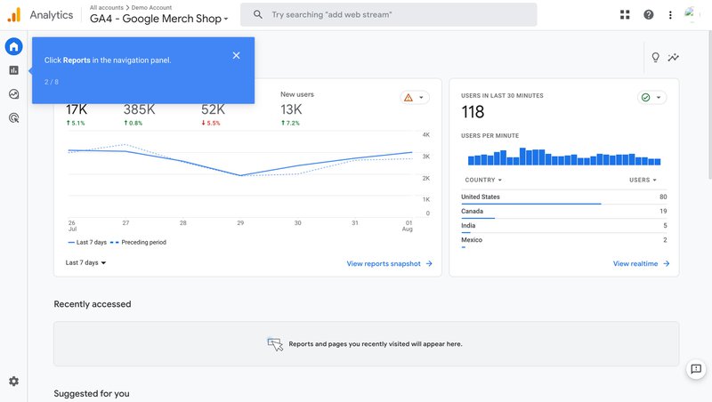Open the orange warning data quality dropdown
This screenshot has width=712, height=402.
point(414,98)
